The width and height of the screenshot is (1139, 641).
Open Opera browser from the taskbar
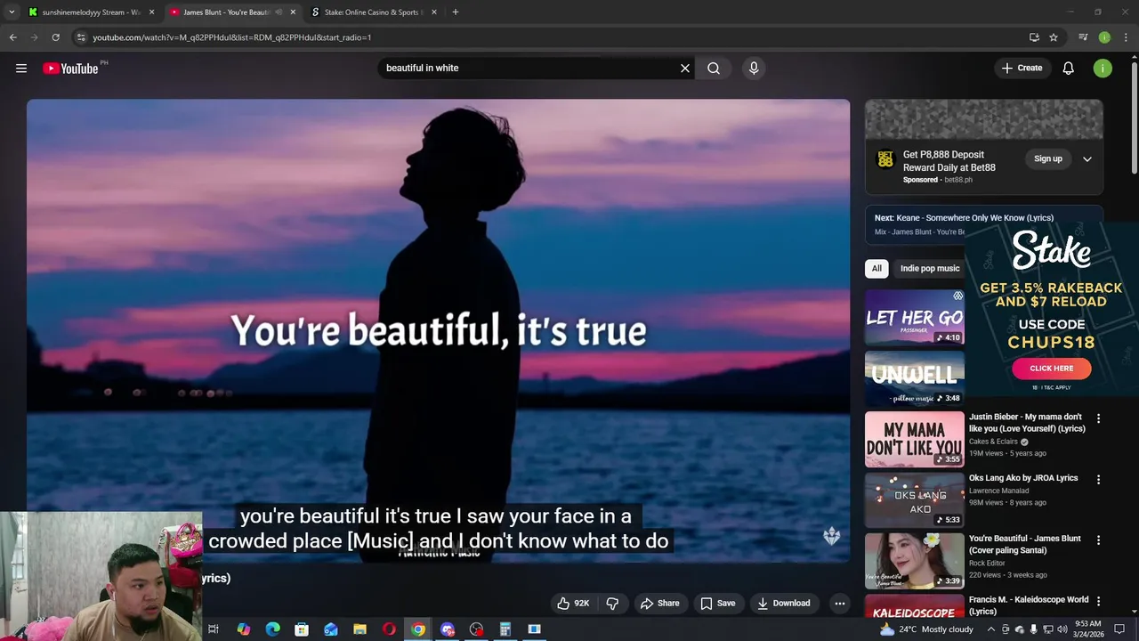pos(389,629)
